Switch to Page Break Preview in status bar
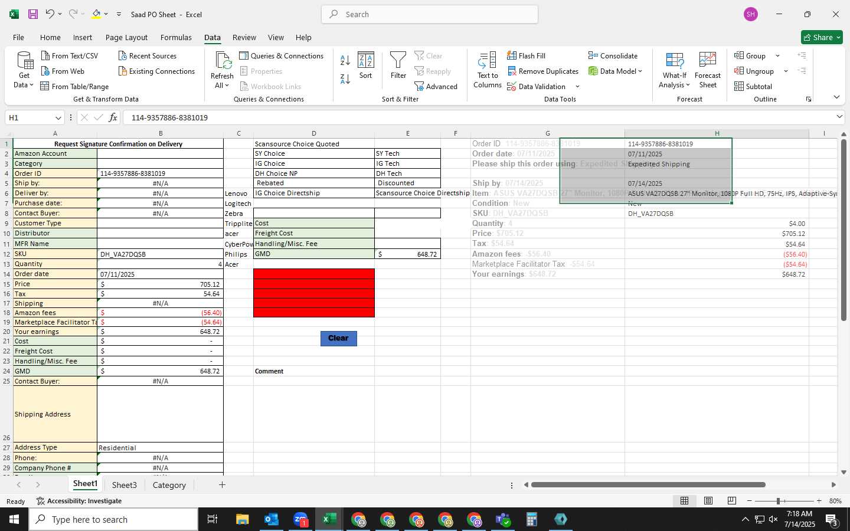 point(731,500)
